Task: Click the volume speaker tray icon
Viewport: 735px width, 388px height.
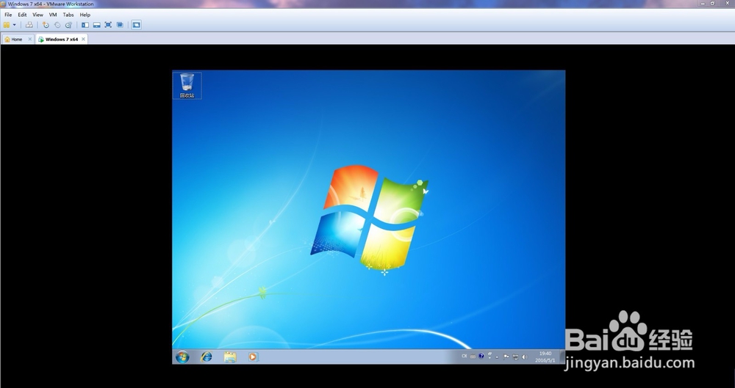Action: 525,356
